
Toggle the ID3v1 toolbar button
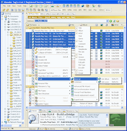coord(102,10)
